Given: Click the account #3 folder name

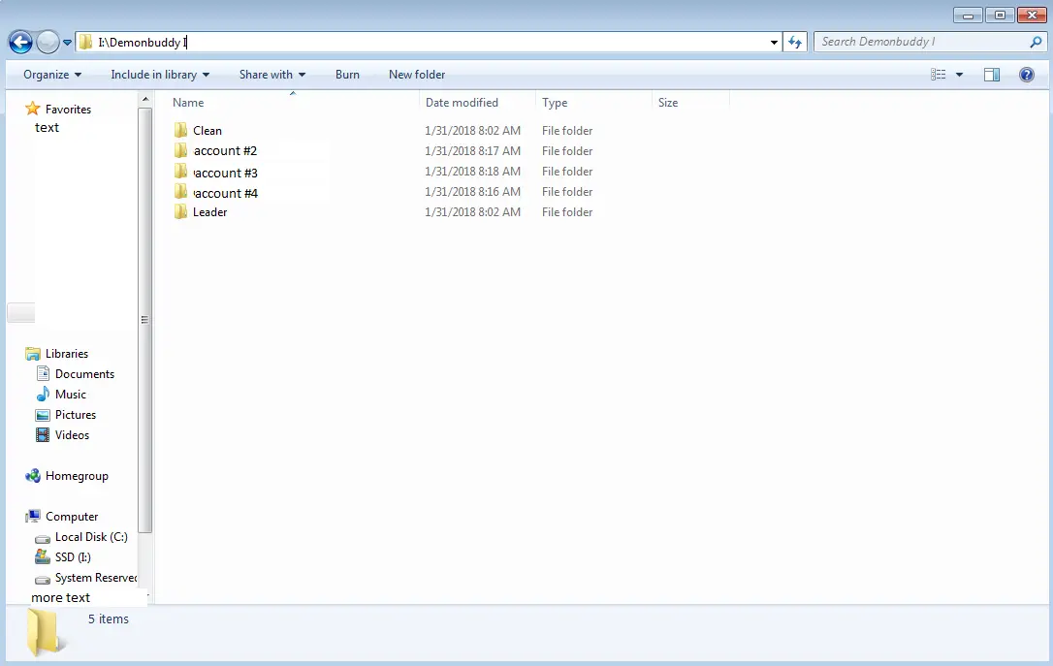Looking at the screenshot, I should (x=226, y=173).
